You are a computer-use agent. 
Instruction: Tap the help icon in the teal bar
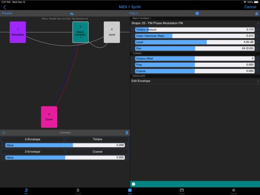(133, 184)
